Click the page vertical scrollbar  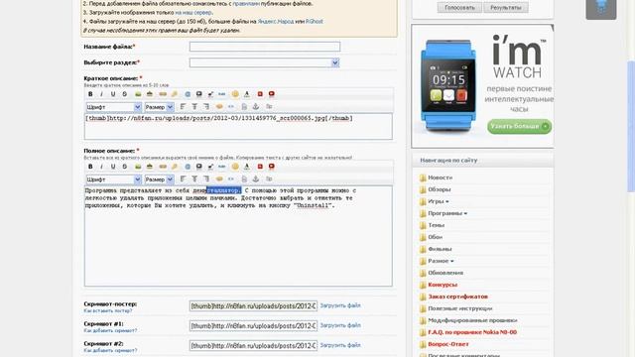click(631, 126)
